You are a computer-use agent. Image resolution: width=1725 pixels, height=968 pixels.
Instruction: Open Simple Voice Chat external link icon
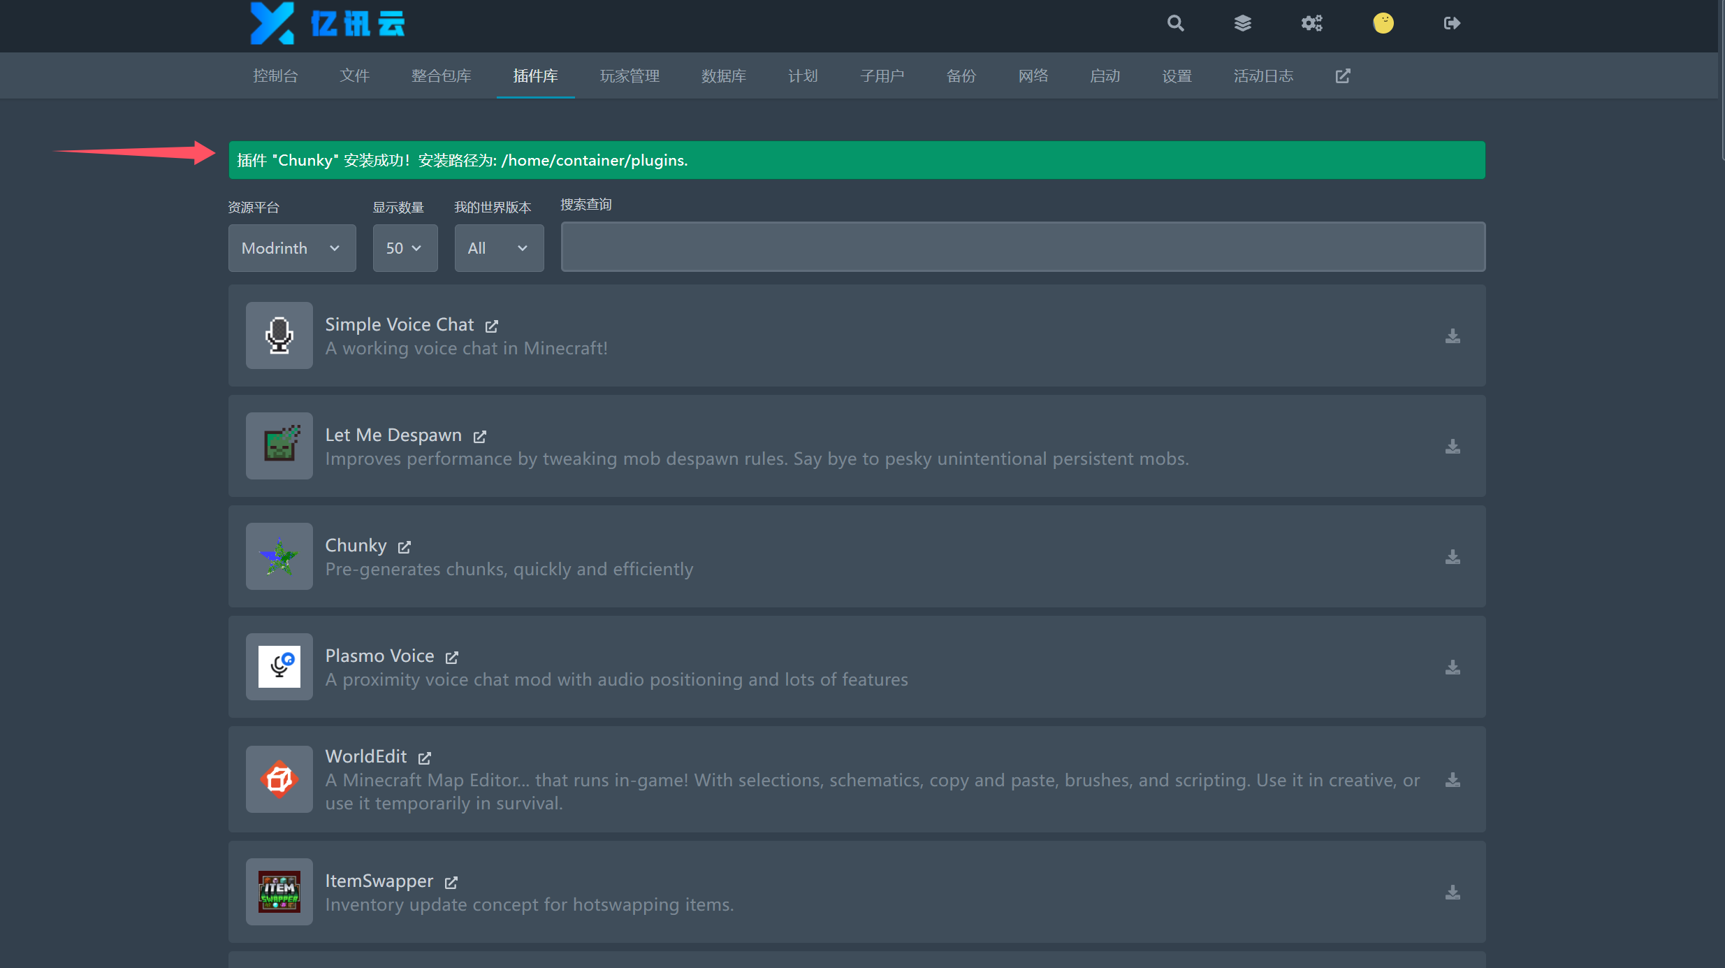492,326
